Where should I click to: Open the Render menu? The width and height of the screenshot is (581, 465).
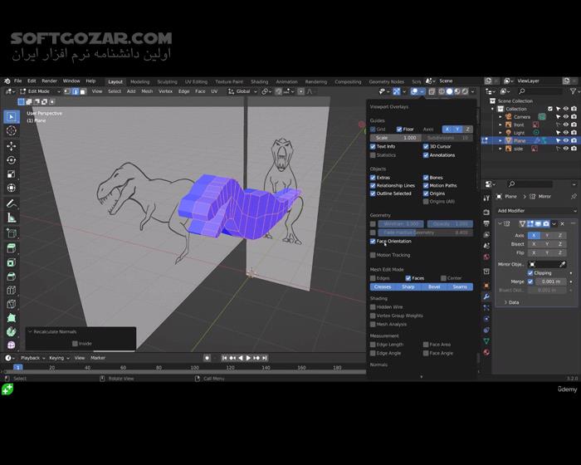(50, 81)
